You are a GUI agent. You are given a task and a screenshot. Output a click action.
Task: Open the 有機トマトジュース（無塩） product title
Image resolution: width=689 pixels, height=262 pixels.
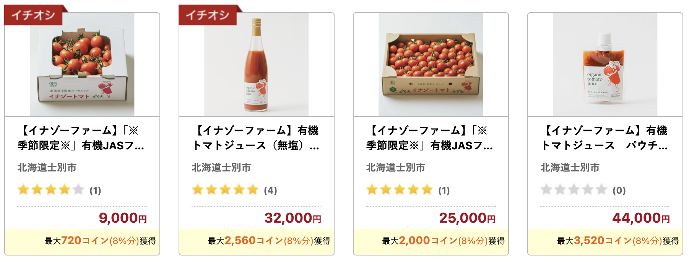[x=256, y=138]
